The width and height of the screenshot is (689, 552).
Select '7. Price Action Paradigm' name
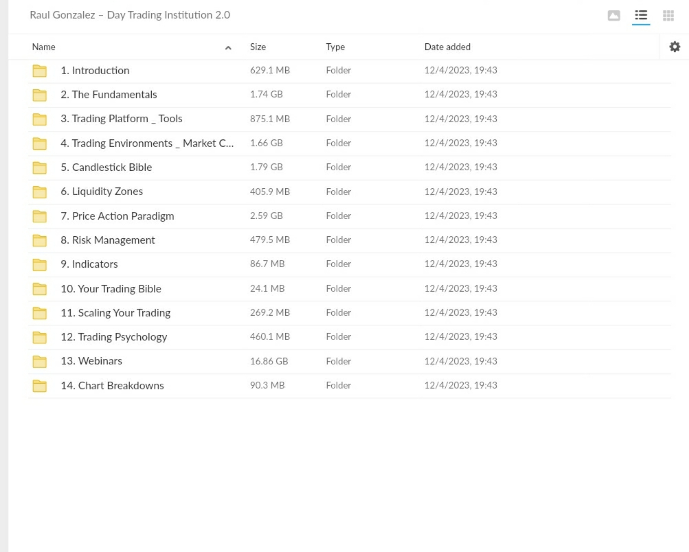117,216
